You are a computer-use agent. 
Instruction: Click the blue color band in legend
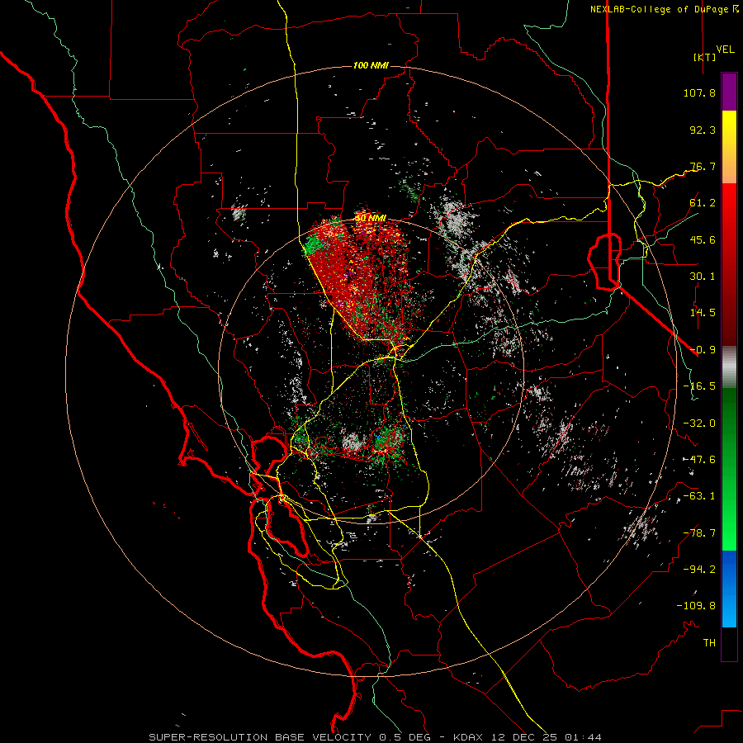pos(729,589)
